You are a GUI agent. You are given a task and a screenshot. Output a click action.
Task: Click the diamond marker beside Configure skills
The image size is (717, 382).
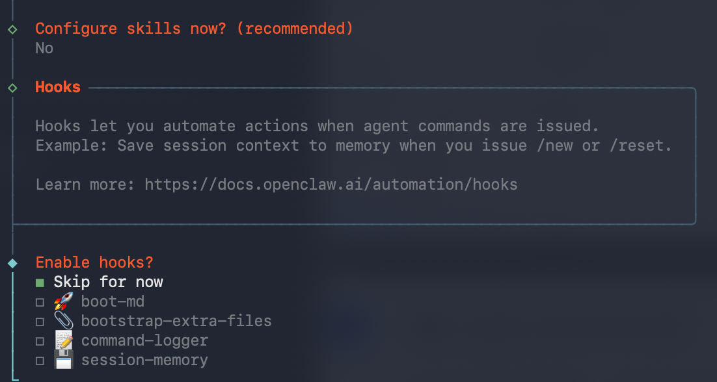pyautogui.click(x=12, y=29)
